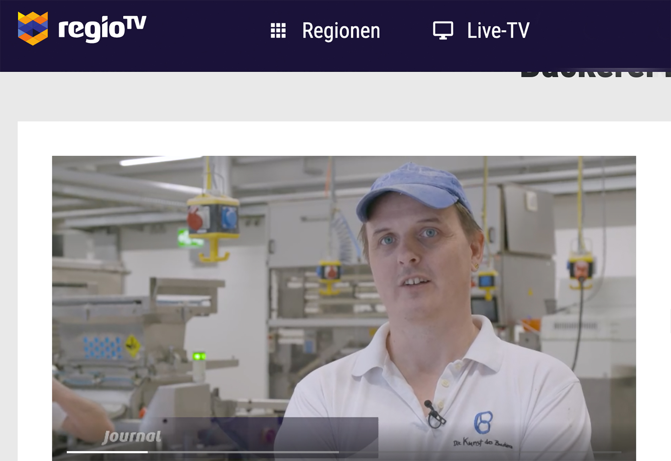Screen dimensions: 671x461
Task: Select the Live-TV menu label
Action: click(498, 31)
